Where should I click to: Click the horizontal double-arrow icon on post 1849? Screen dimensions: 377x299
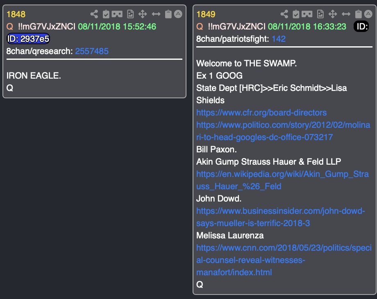tap(346, 14)
